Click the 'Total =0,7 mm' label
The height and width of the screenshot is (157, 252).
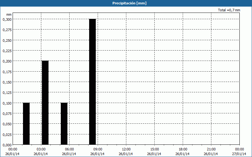click(x=229, y=10)
